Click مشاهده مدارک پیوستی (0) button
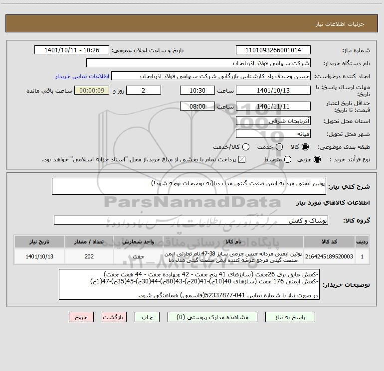The width and height of the screenshot is (384, 371). (x=212, y=317)
